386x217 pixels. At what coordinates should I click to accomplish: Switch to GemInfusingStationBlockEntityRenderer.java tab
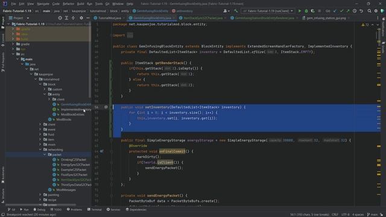(x=264, y=18)
